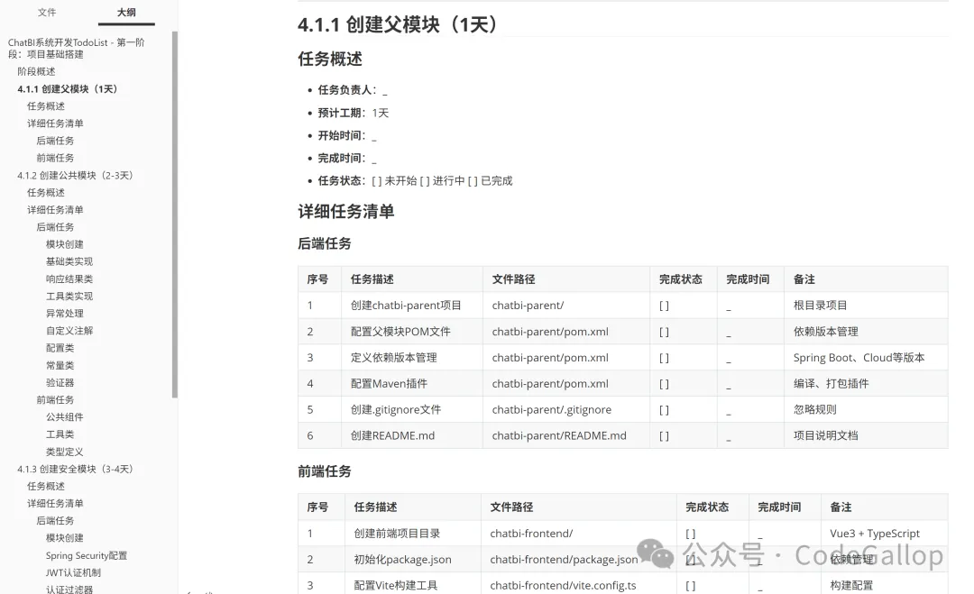Select 工具类实现 outline entry
This screenshot has height=594, width=974.
coord(69,296)
